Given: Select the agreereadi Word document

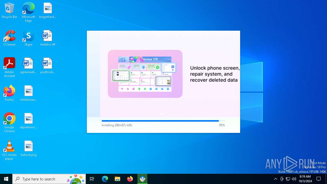Looking at the screenshot, I should point(28,66).
